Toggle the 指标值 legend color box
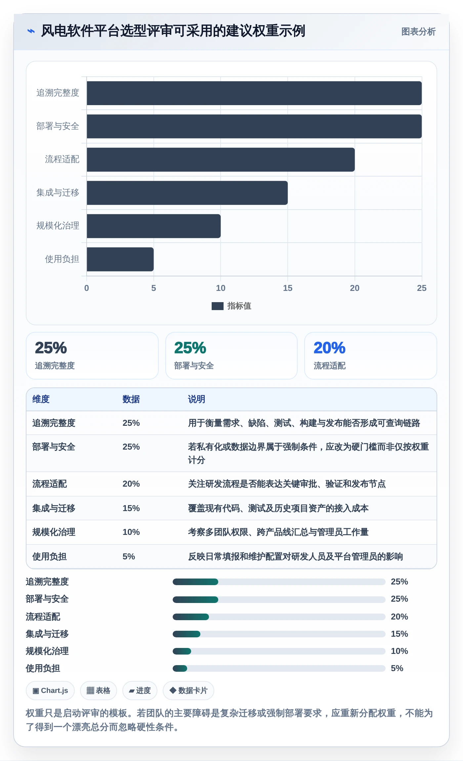The height and width of the screenshot is (761, 463). tap(217, 306)
